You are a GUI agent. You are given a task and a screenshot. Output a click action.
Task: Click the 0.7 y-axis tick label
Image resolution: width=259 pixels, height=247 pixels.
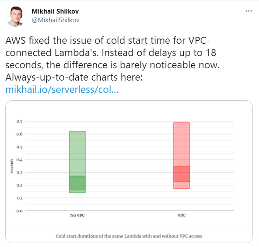[19, 121]
